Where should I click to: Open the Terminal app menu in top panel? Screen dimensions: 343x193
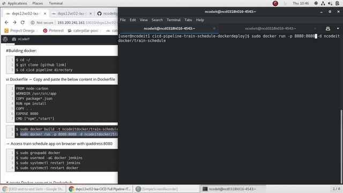tap(56, 3)
